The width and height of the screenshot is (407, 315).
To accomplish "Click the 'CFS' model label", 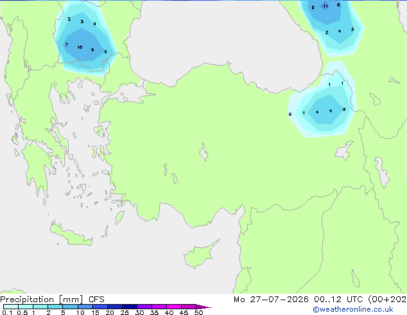I will coord(96,300).
